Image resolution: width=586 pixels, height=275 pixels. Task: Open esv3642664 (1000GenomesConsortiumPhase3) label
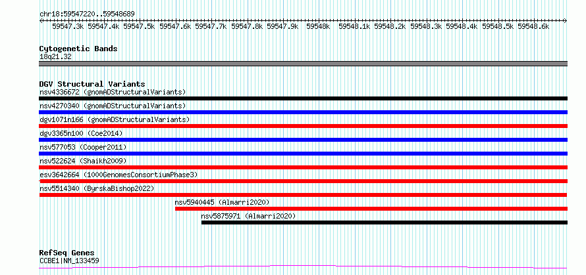coord(119,175)
